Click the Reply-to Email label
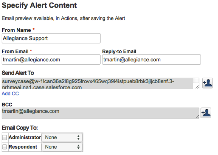Image resolution: width=218 pixels, height=155 pixels. (x=119, y=51)
